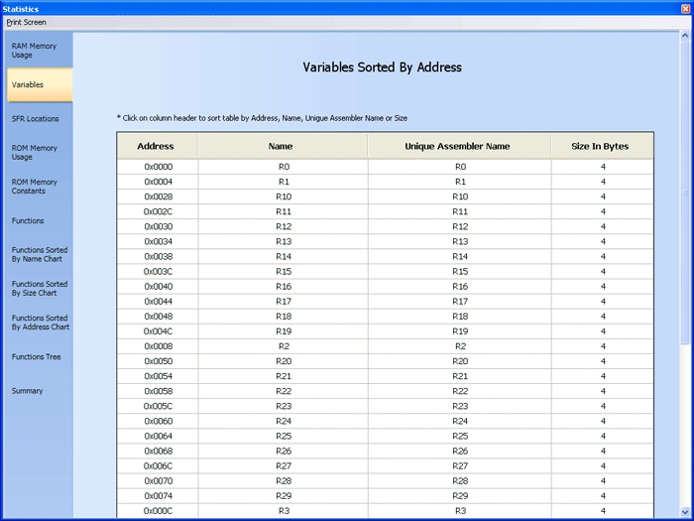Click address cell 0x0064

pyautogui.click(x=158, y=436)
